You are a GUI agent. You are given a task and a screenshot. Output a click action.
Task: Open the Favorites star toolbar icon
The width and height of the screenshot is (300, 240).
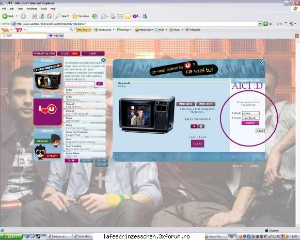tap(75, 16)
